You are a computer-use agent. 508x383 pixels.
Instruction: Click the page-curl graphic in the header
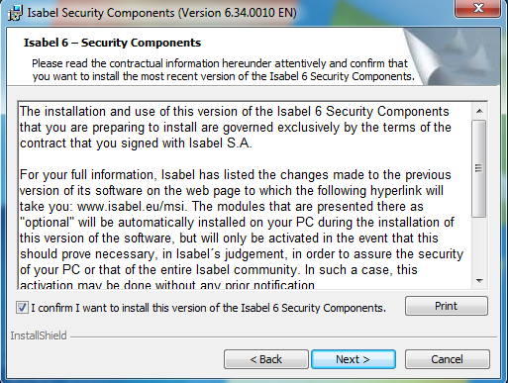451,56
